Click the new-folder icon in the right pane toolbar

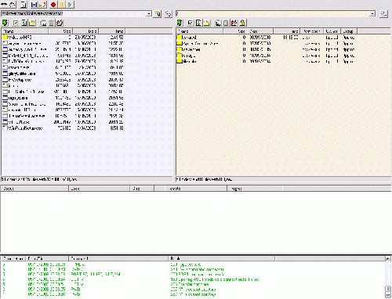207,23
